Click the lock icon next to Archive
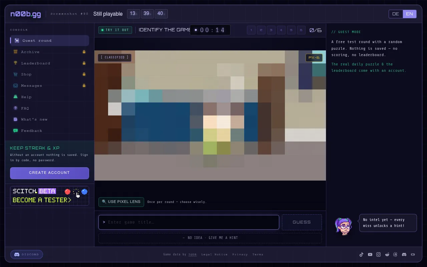Screen dimensions: 427x267 coord(84,52)
